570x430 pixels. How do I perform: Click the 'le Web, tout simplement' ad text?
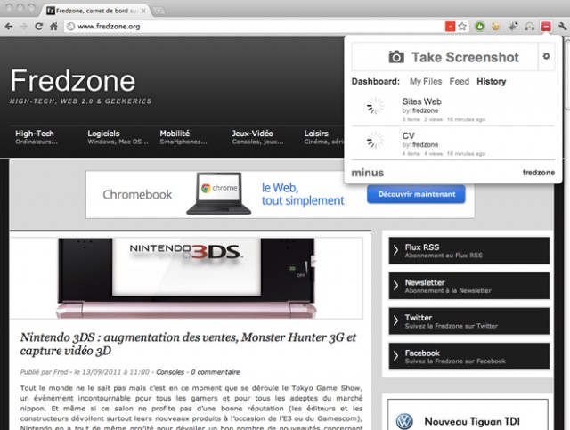point(303,194)
